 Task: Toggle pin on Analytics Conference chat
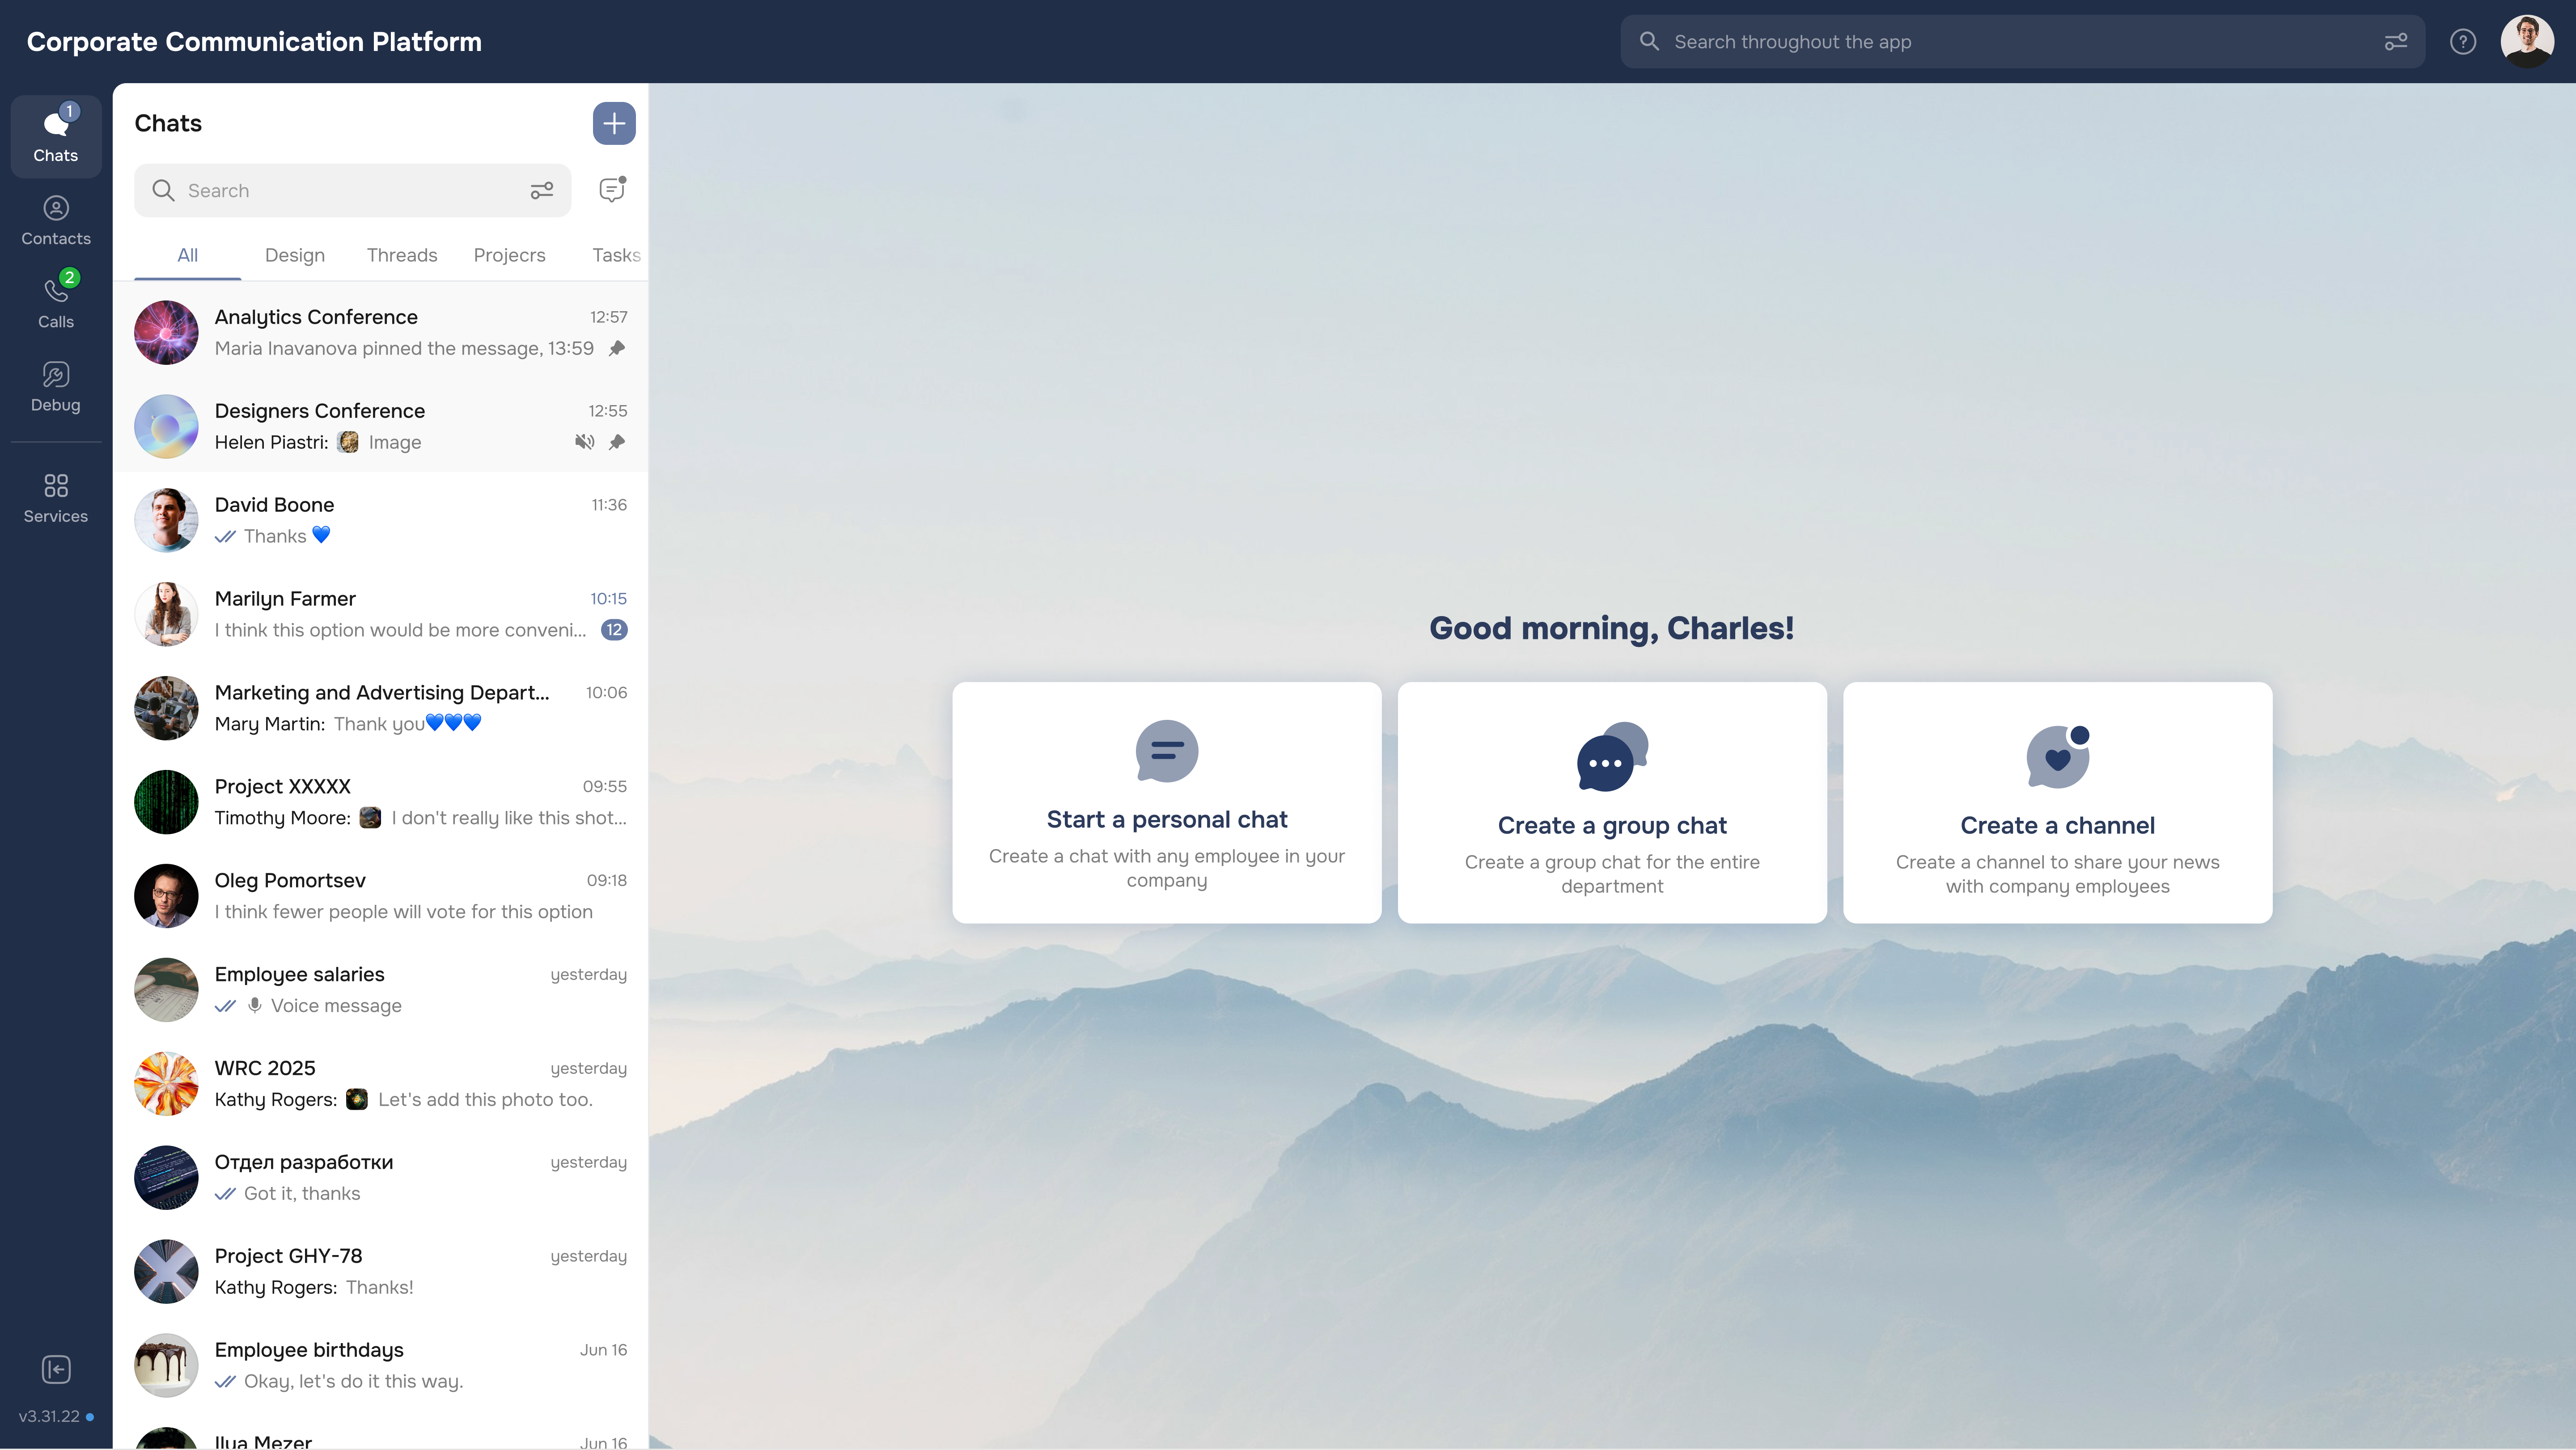point(617,348)
